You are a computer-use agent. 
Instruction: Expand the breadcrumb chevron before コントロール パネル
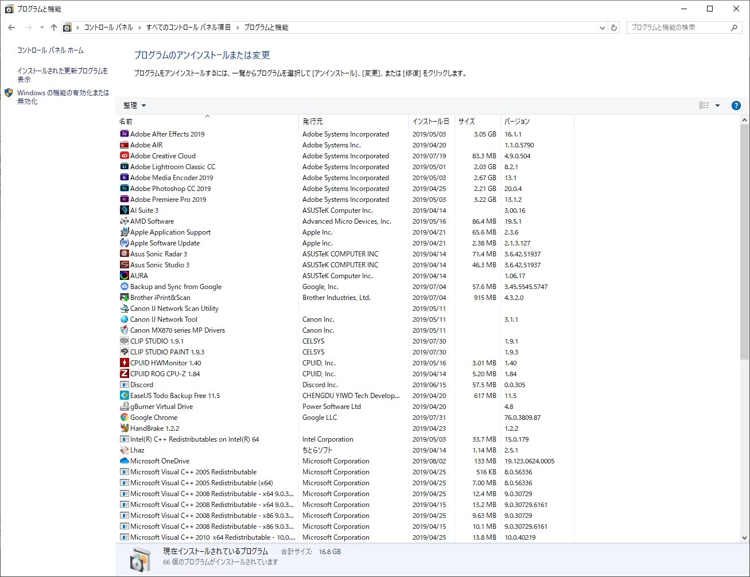pyautogui.click(x=78, y=28)
